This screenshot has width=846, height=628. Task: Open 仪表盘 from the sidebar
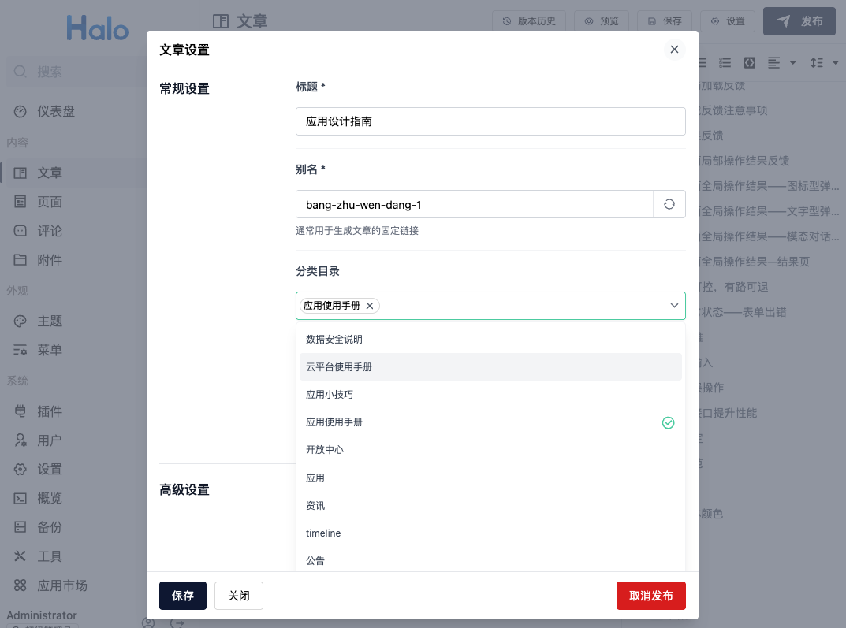click(x=55, y=111)
